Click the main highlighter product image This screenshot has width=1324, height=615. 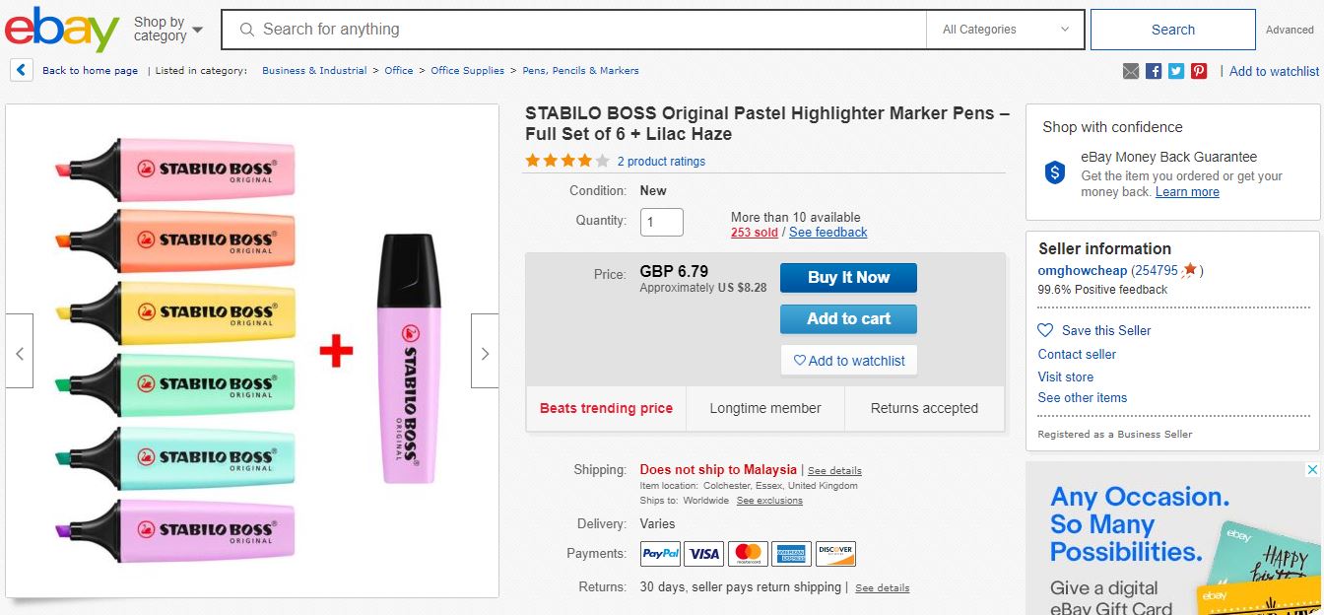[x=252, y=351]
